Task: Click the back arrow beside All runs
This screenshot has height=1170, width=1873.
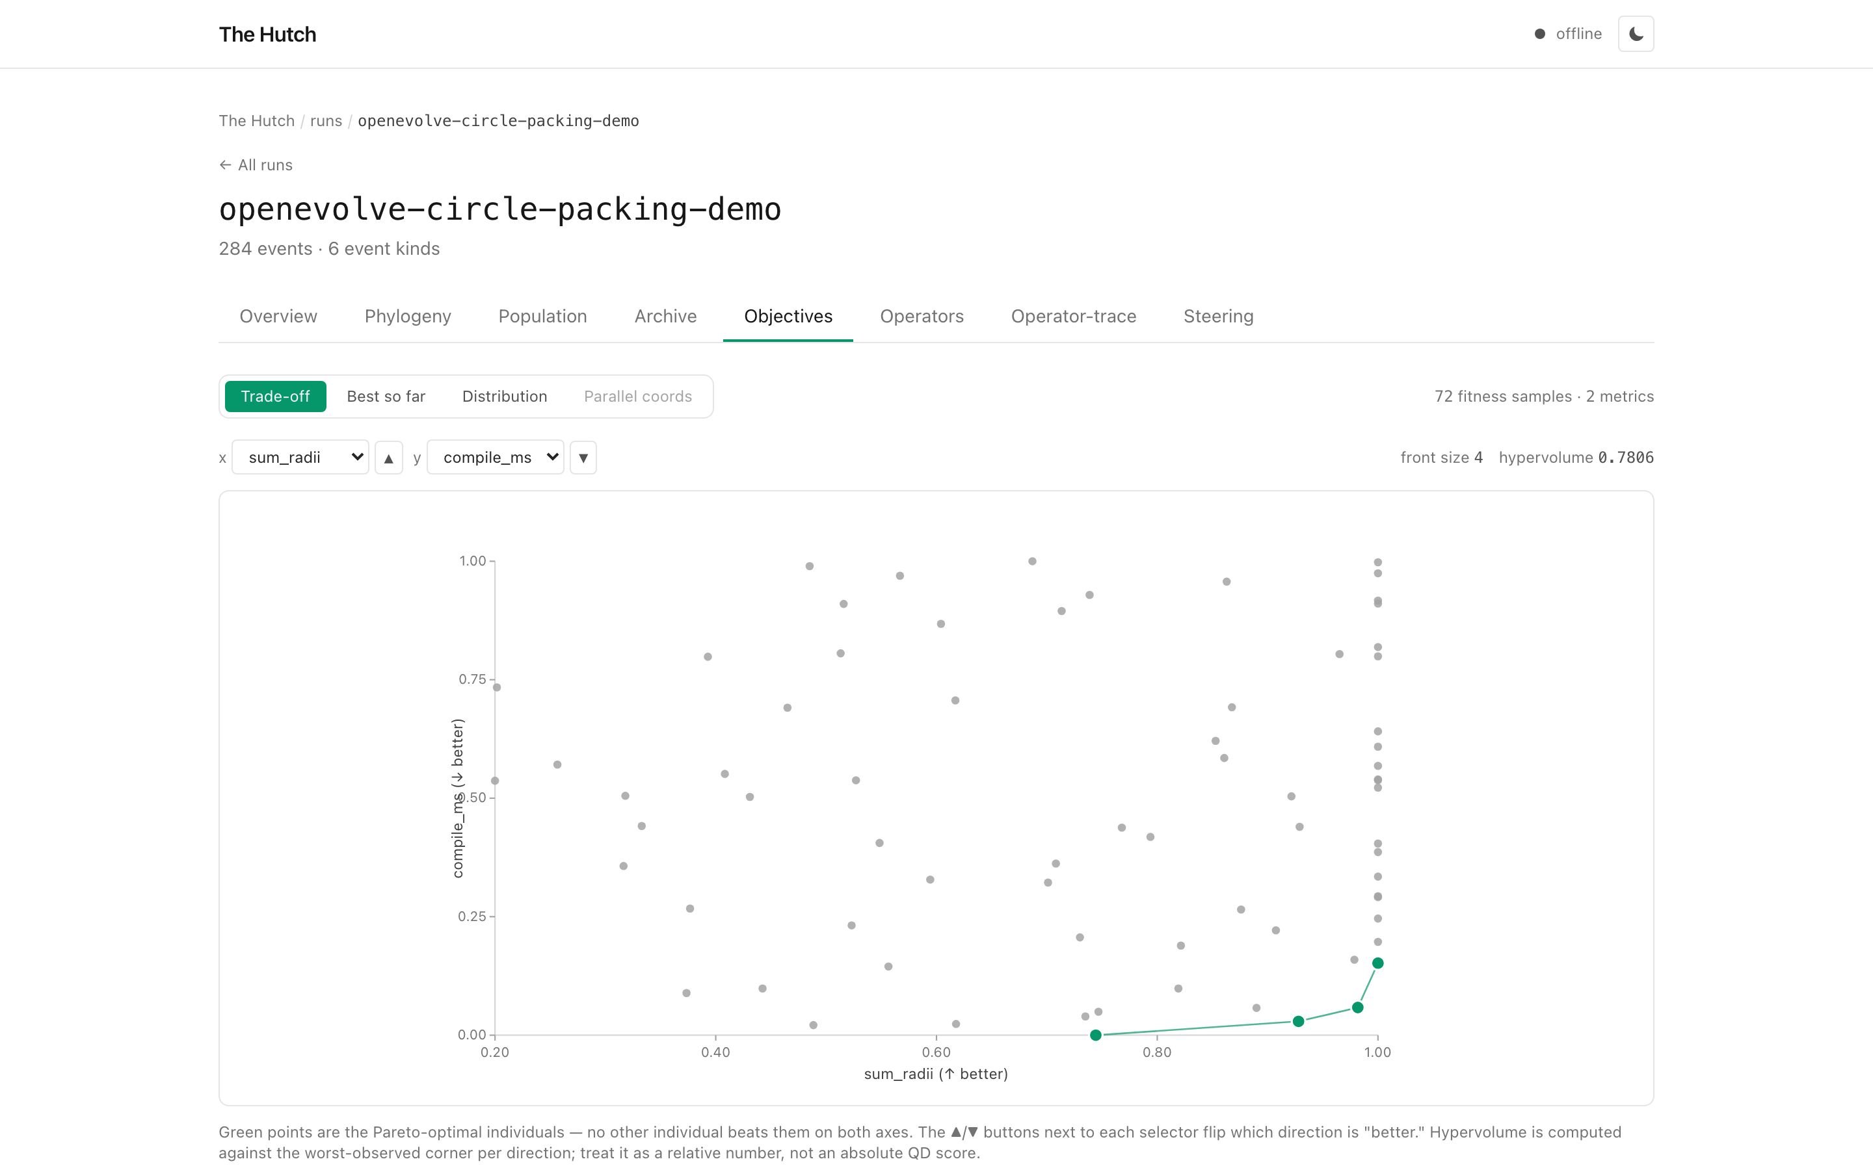Action: 225,165
